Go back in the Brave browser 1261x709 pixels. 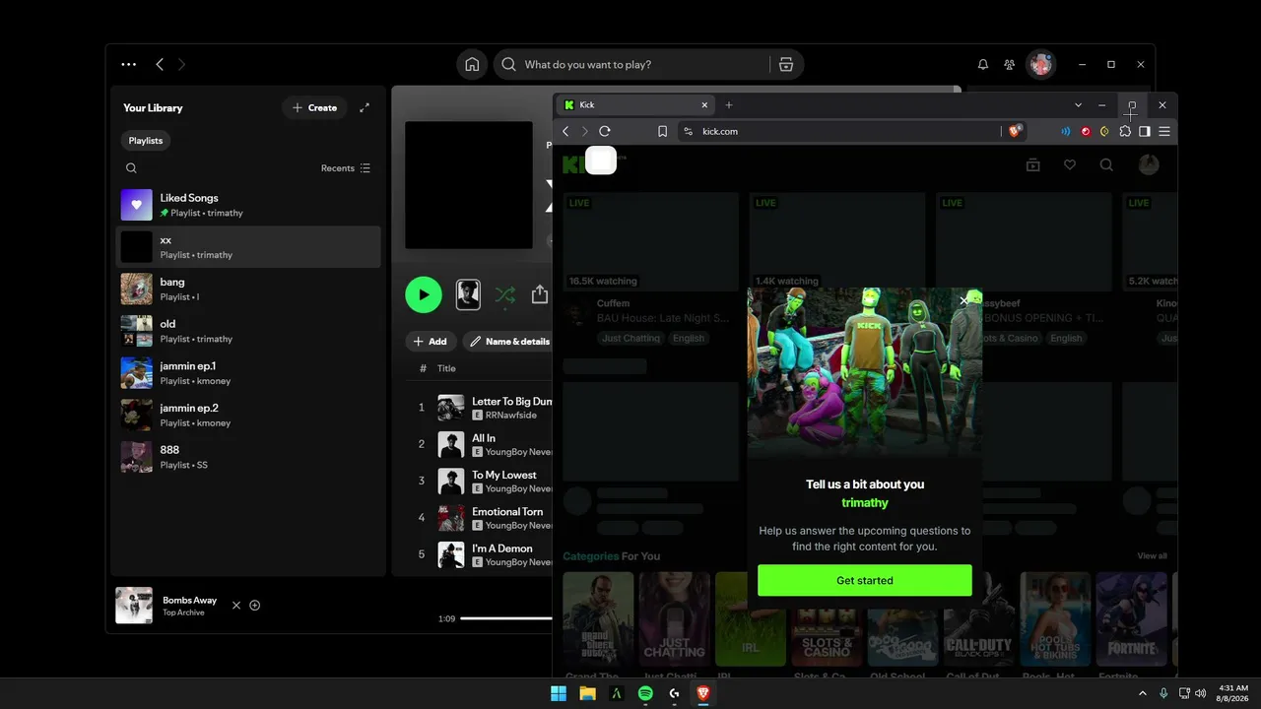(565, 131)
